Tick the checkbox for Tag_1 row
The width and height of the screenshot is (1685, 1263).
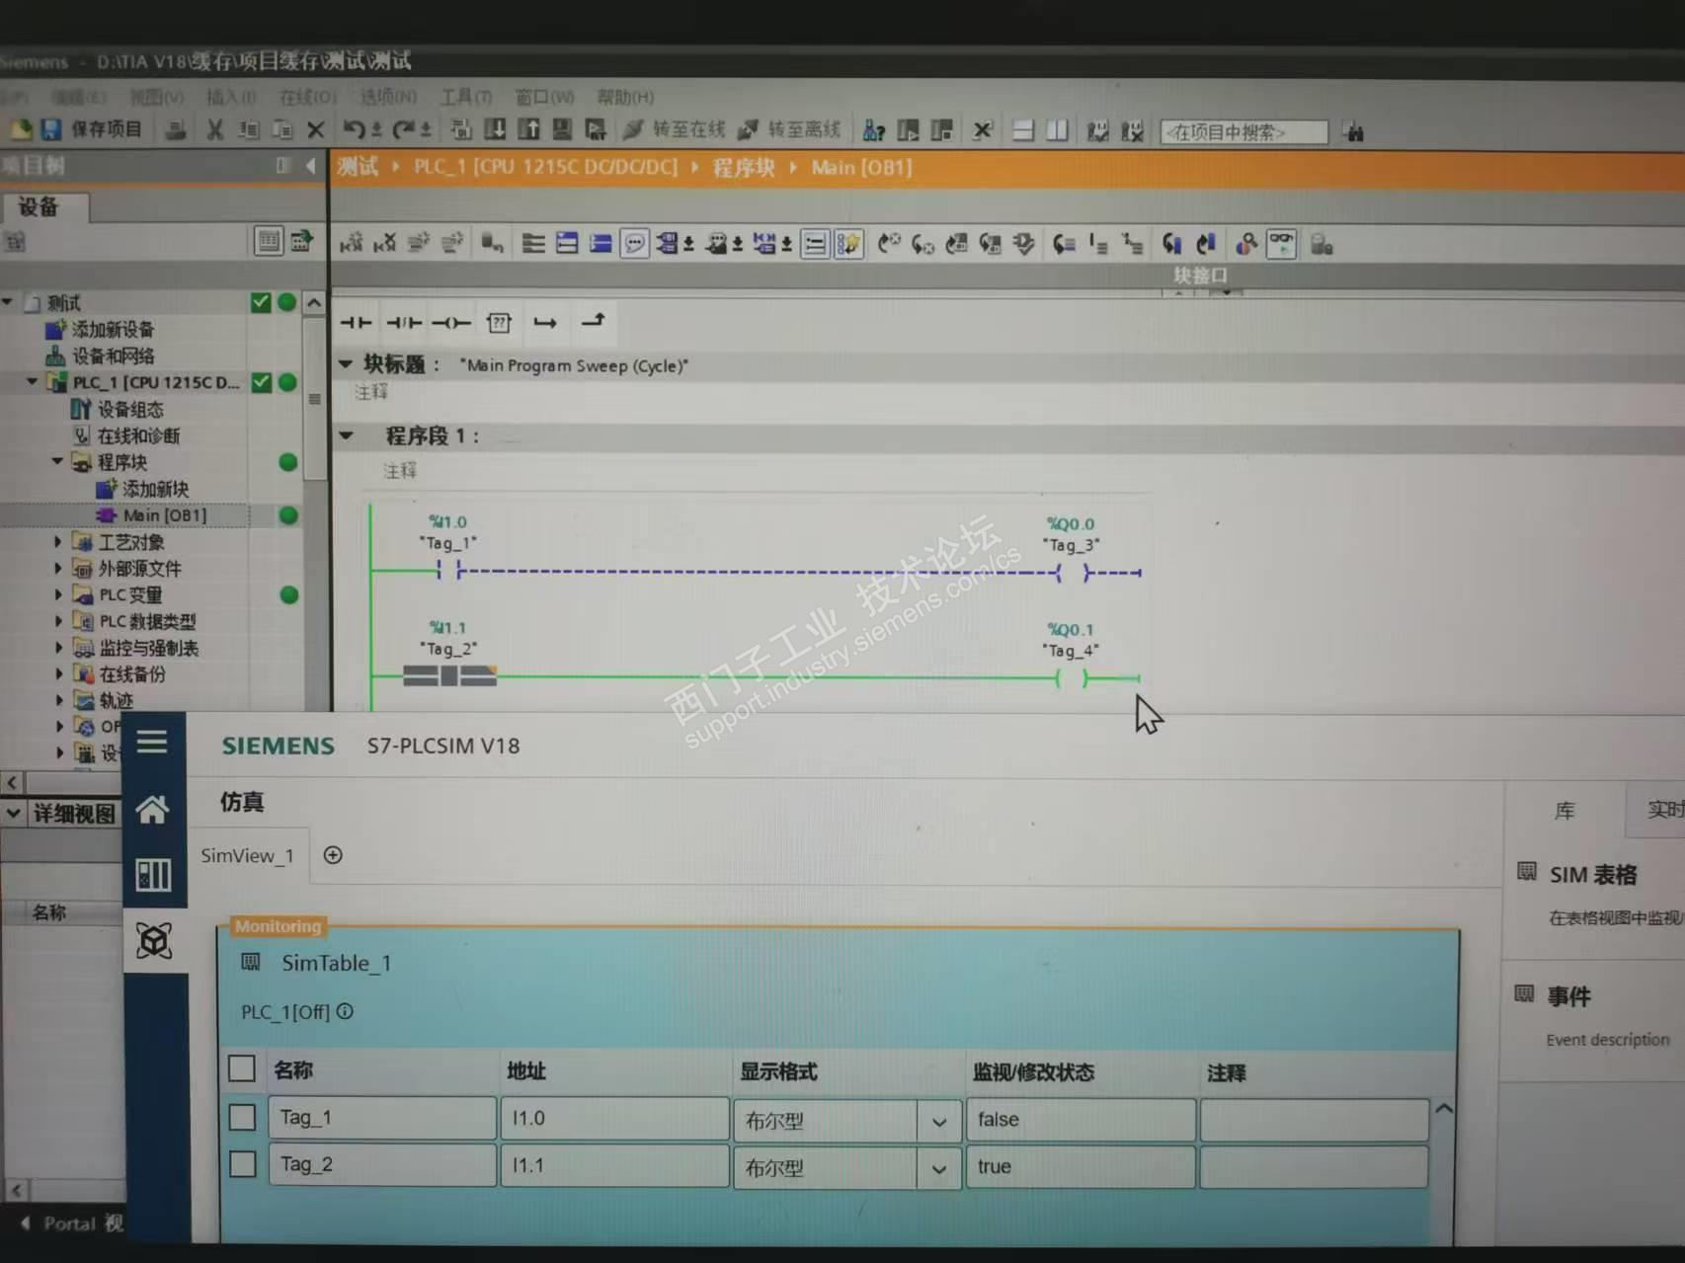242,1118
